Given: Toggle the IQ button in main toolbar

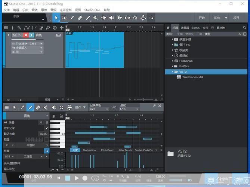Looking at the screenshot, I should click(x=151, y=18).
